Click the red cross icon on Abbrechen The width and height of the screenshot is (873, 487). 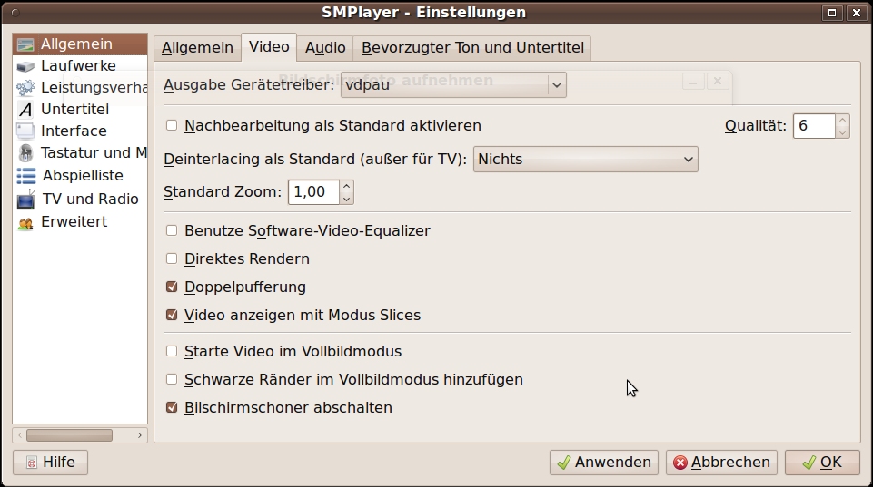point(680,463)
